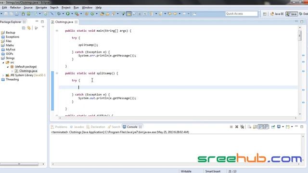Collapse the (default package) node
Image resolution: width=308 pixels, height=173 pixels.
8,67
